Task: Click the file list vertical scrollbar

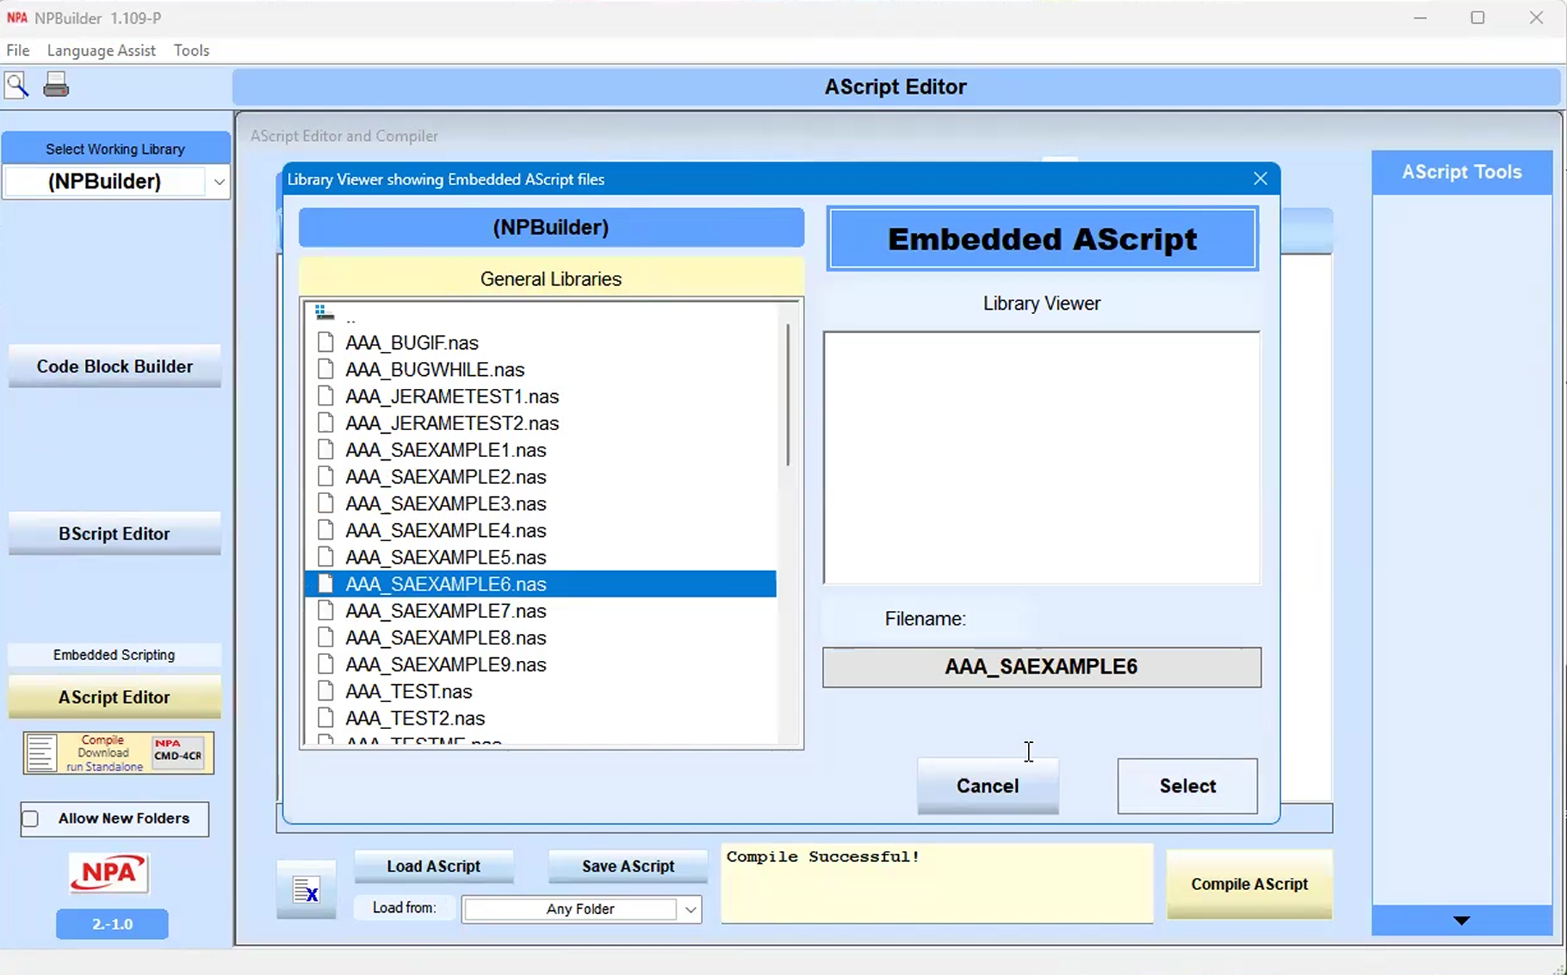Action: point(788,395)
